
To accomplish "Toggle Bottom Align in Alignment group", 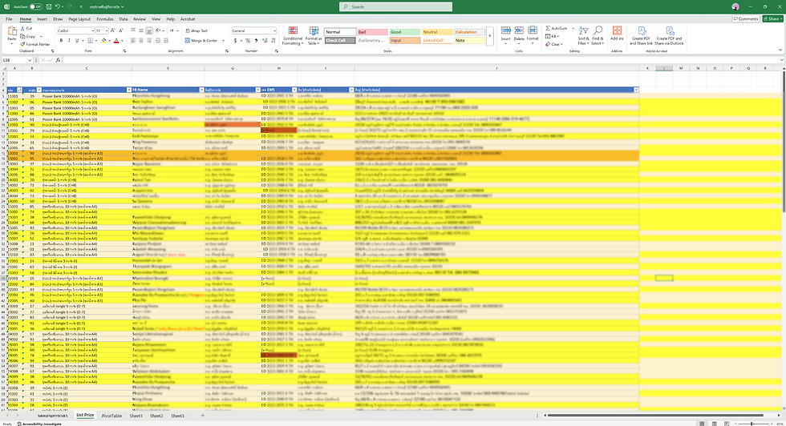I will 149,30.
